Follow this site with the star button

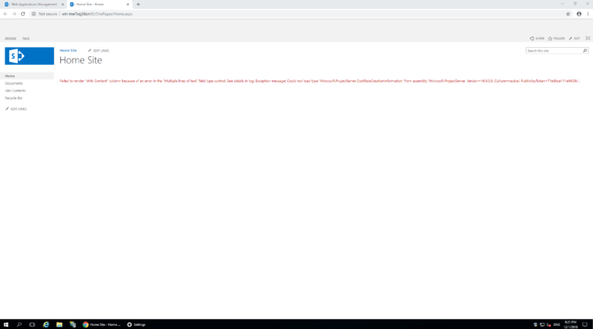(x=556, y=39)
